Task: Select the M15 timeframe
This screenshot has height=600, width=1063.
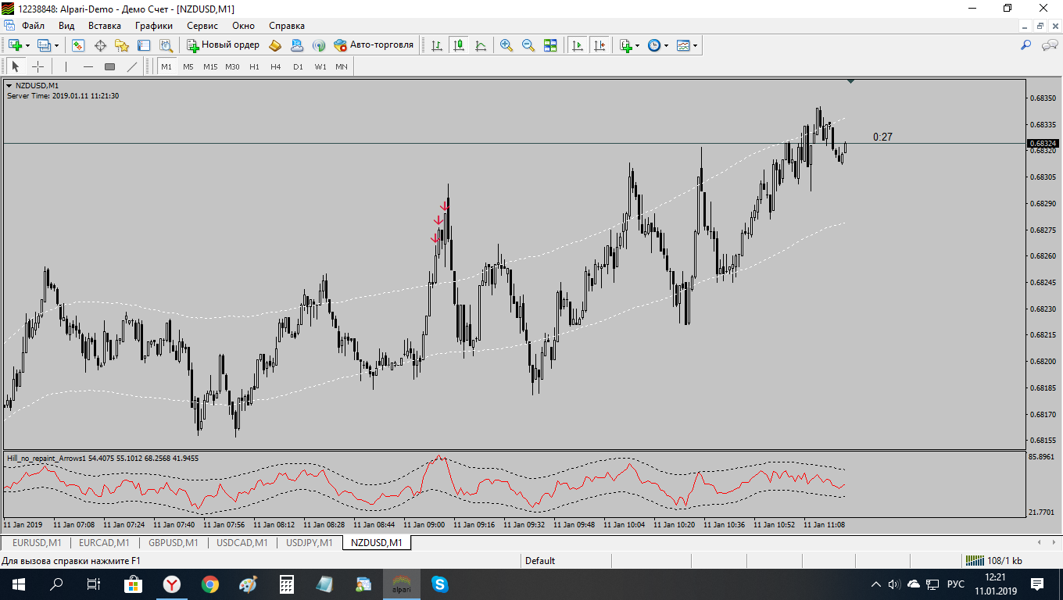Action: (210, 66)
